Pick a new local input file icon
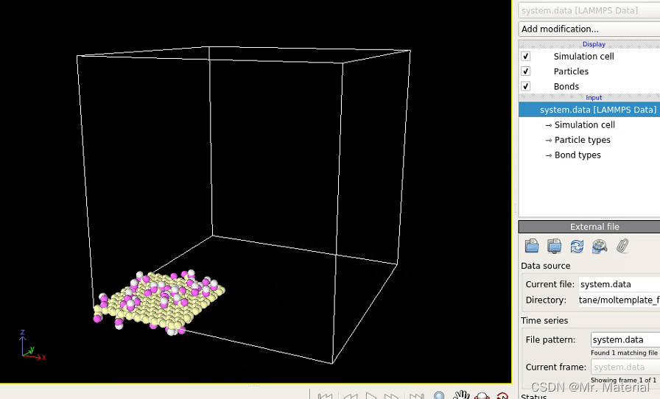The width and height of the screenshot is (660, 399). (532, 246)
